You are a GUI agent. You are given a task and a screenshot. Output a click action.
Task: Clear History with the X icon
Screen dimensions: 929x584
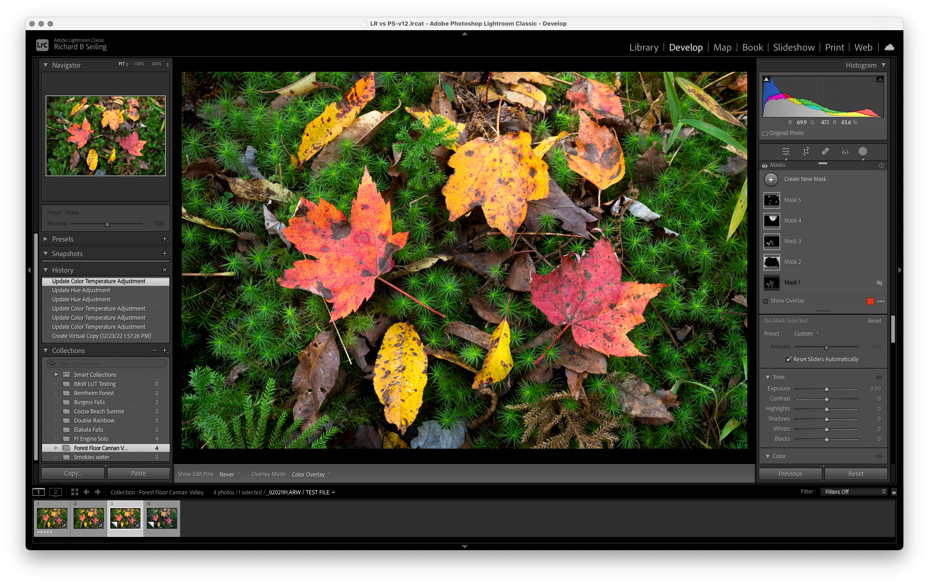(165, 270)
